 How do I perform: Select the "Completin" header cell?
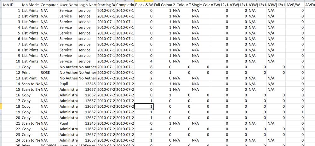coord(125,5)
